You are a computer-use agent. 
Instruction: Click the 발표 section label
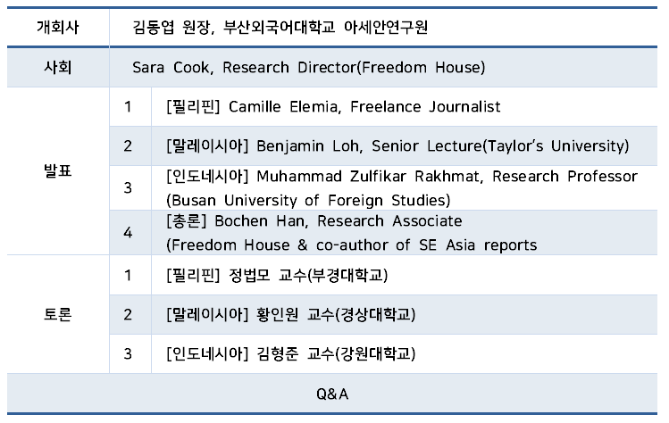tap(57, 170)
